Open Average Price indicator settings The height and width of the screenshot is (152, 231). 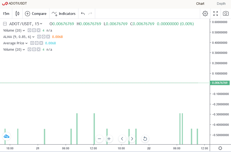point(37,43)
